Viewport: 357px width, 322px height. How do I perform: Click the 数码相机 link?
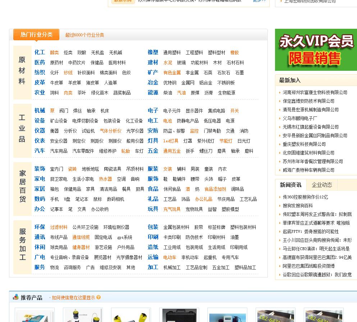click(115, 199)
